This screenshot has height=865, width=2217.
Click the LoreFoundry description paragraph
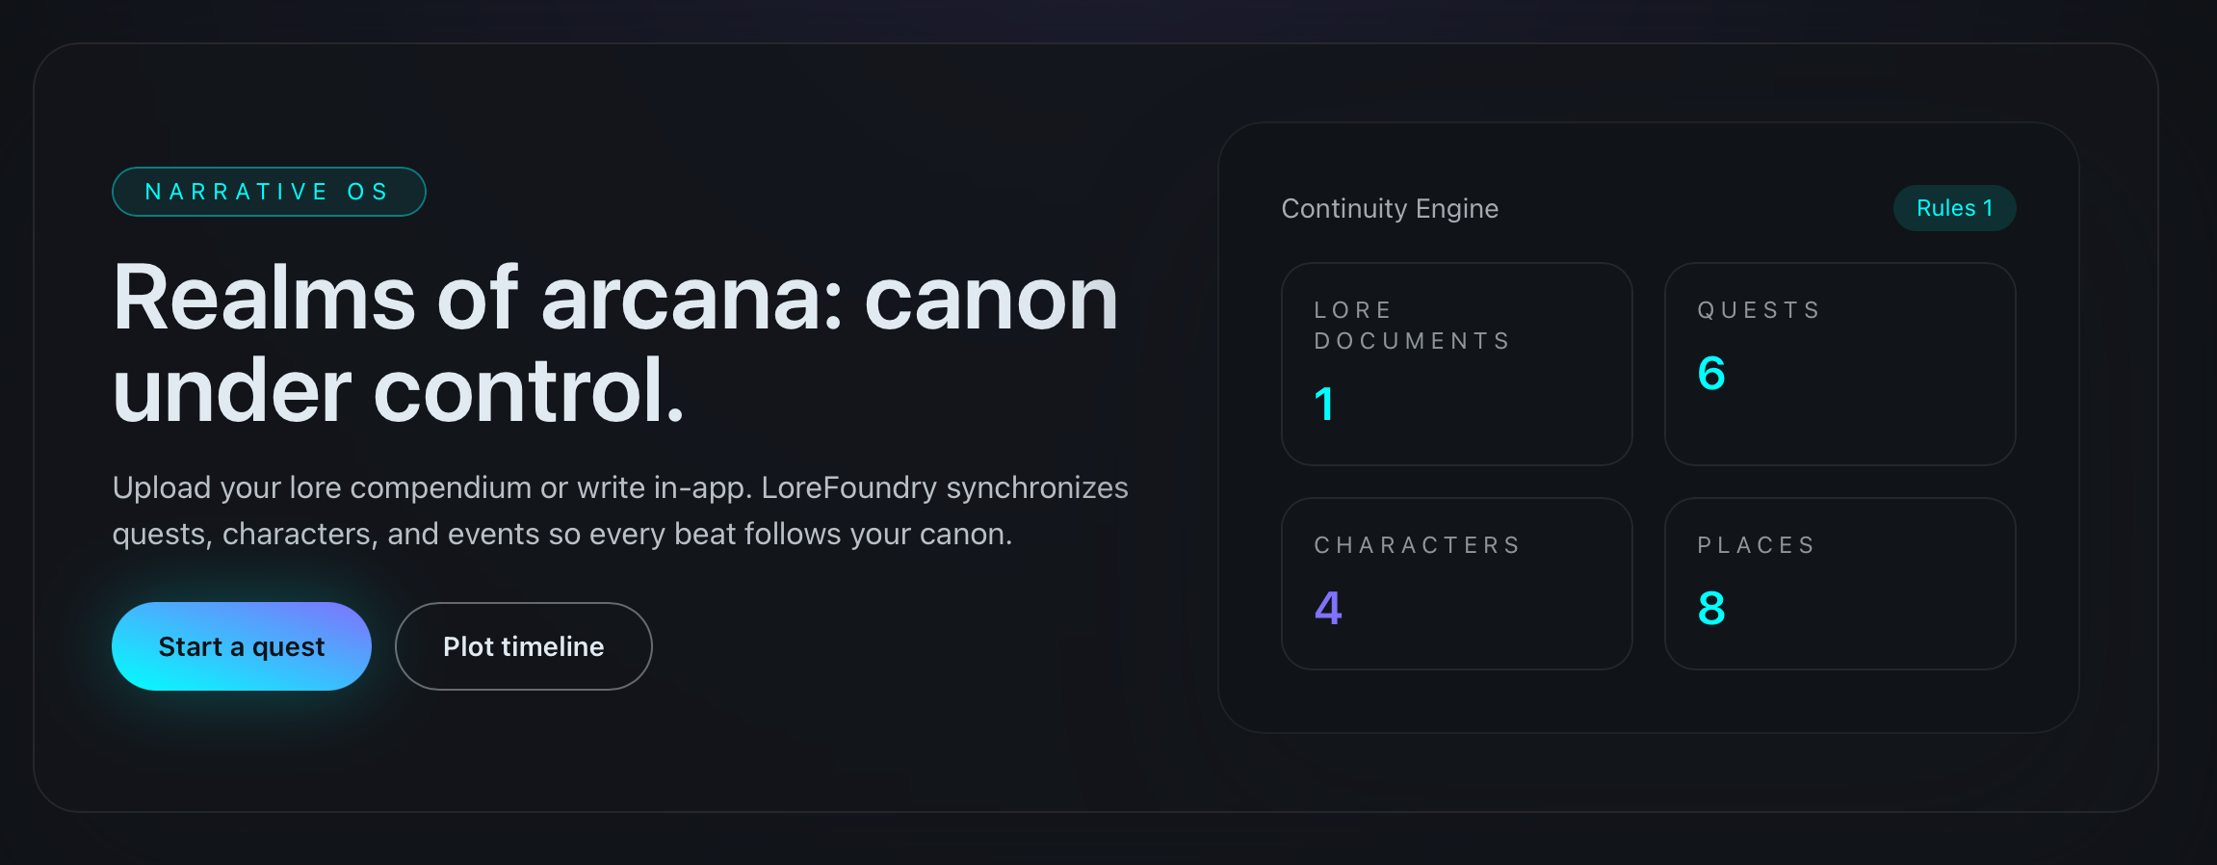(x=620, y=511)
